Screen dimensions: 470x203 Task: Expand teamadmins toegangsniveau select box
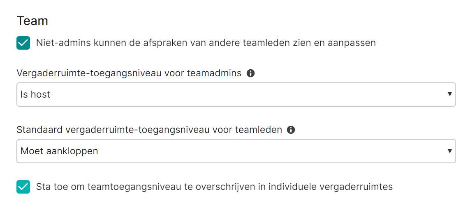[x=236, y=94]
